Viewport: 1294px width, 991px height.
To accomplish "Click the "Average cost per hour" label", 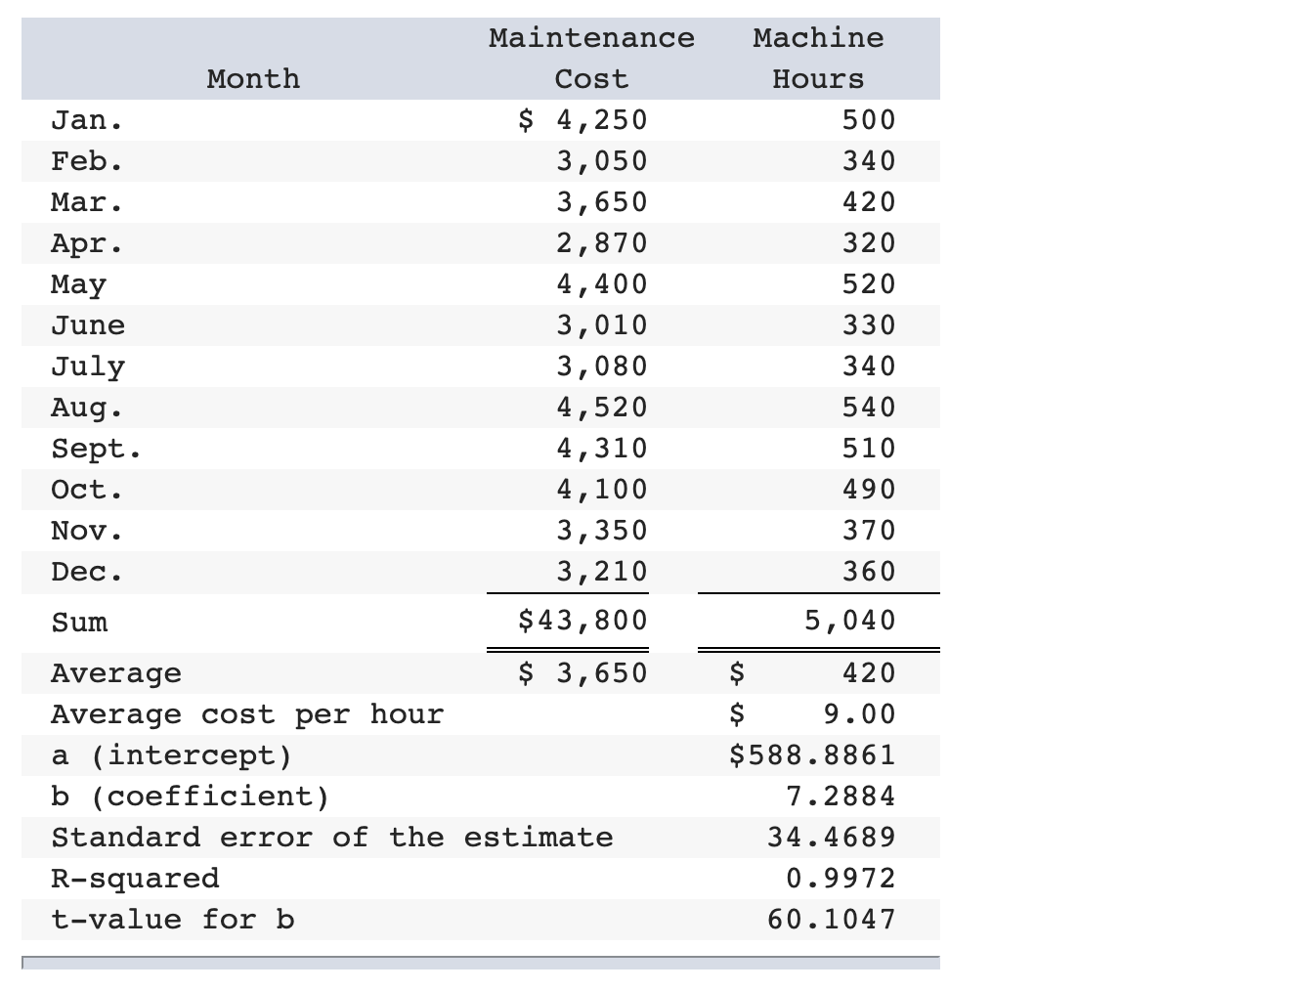I will (x=247, y=714).
